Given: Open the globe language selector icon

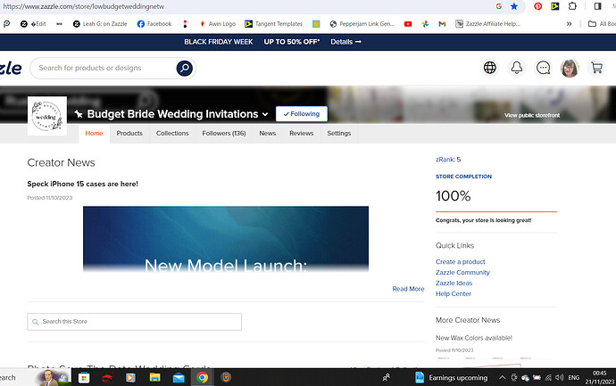Looking at the screenshot, I should [489, 68].
